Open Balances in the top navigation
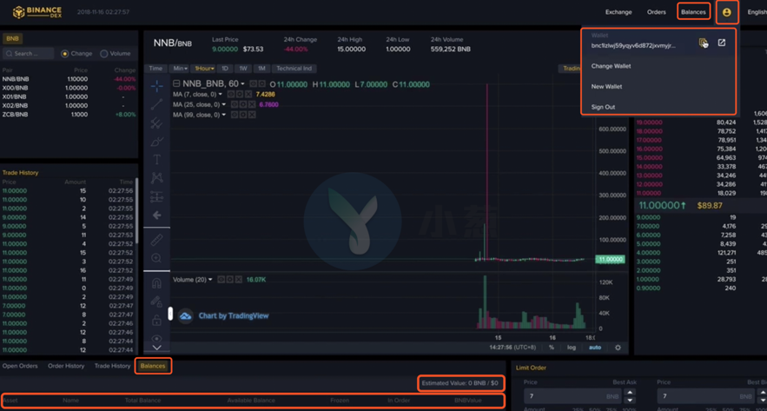The image size is (767, 411). tap(694, 12)
